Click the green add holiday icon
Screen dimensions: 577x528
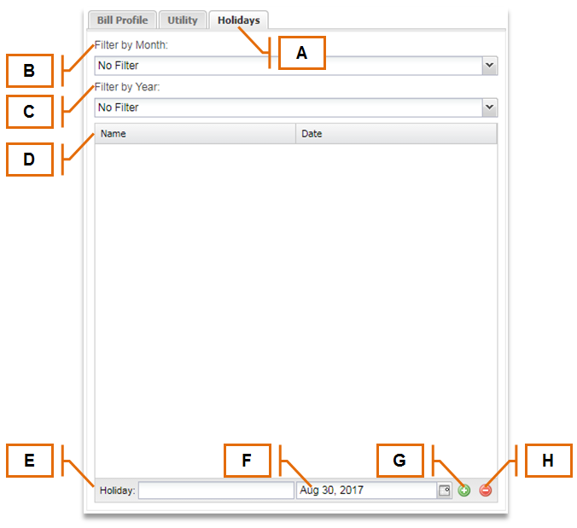[x=464, y=490]
